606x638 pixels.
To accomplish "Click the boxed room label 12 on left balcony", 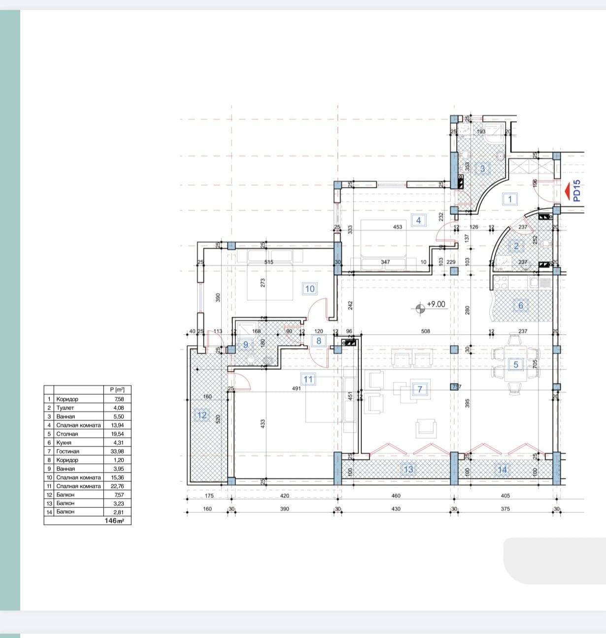I will click(x=202, y=415).
